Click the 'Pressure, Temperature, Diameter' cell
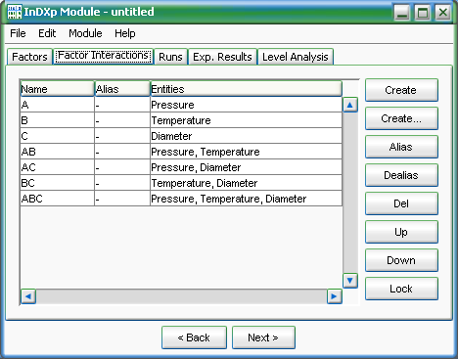458x359 pixels. point(247,199)
